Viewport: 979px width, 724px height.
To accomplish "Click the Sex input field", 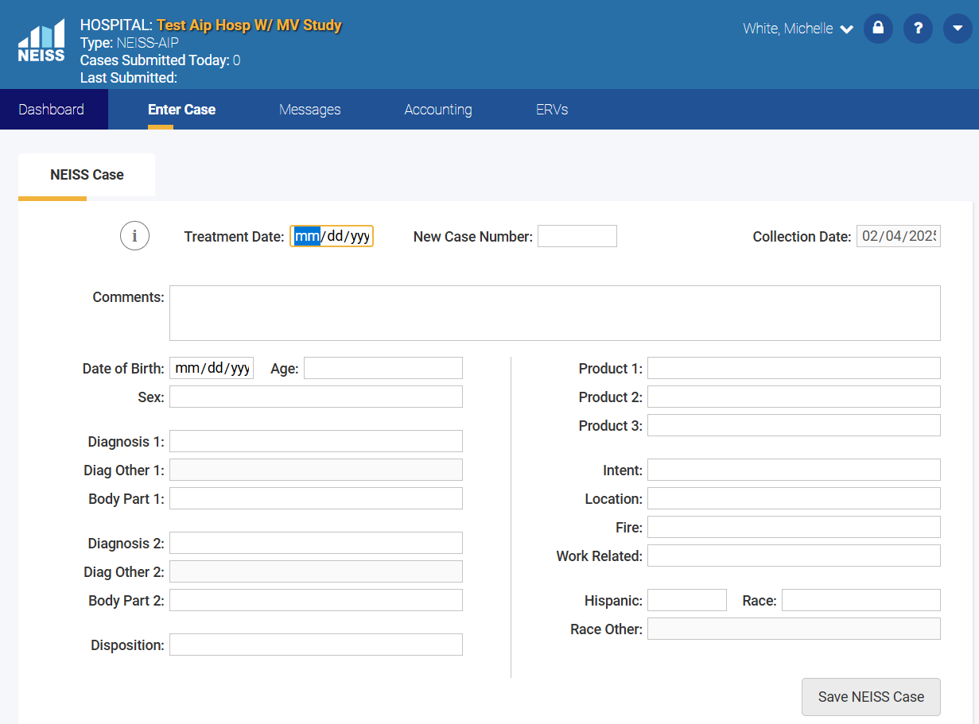I will [316, 397].
